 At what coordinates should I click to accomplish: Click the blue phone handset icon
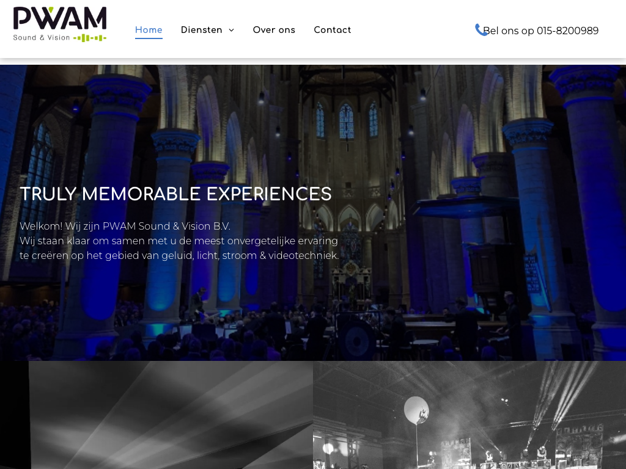[x=481, y=30]
